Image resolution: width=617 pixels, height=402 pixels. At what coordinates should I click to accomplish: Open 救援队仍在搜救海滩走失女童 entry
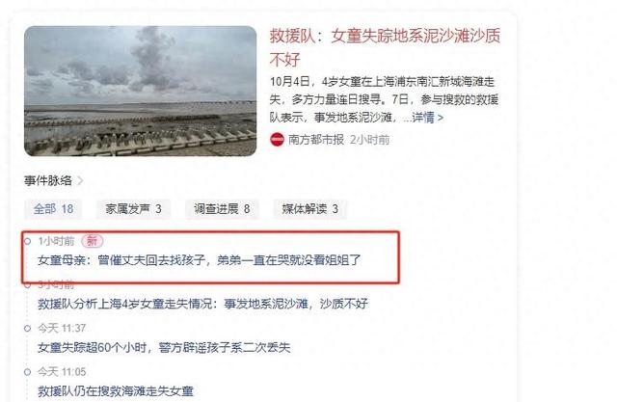[x=116, y=391]
